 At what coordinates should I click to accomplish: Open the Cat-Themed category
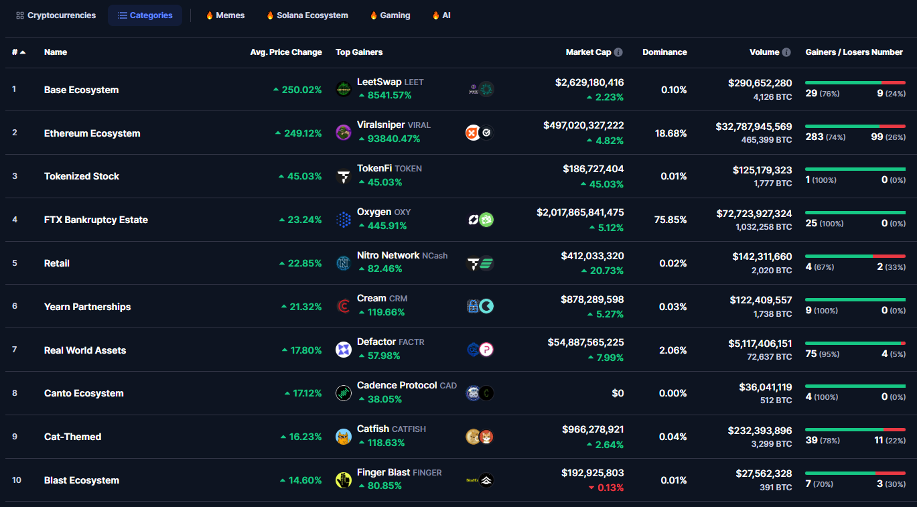pos(73,437)
